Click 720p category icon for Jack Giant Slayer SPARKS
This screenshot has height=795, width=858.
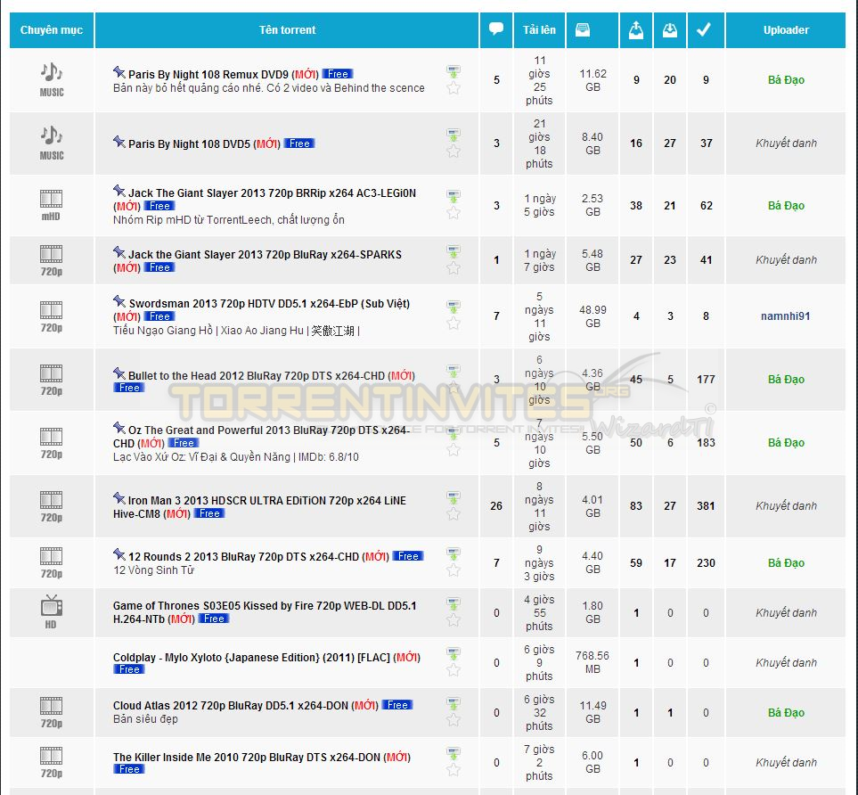click(x=51, y=260)
